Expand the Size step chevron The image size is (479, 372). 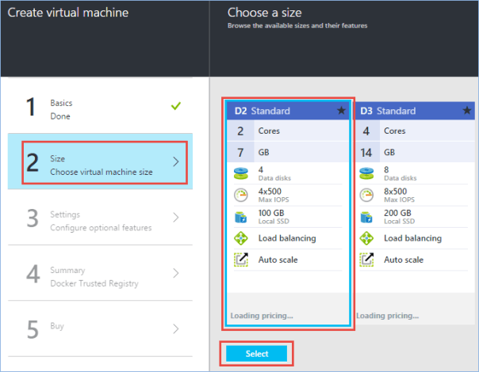pos(175,161)
